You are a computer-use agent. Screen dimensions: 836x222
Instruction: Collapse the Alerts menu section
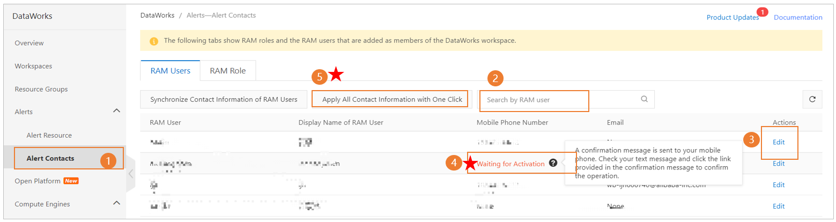click(x=116, y=111)
